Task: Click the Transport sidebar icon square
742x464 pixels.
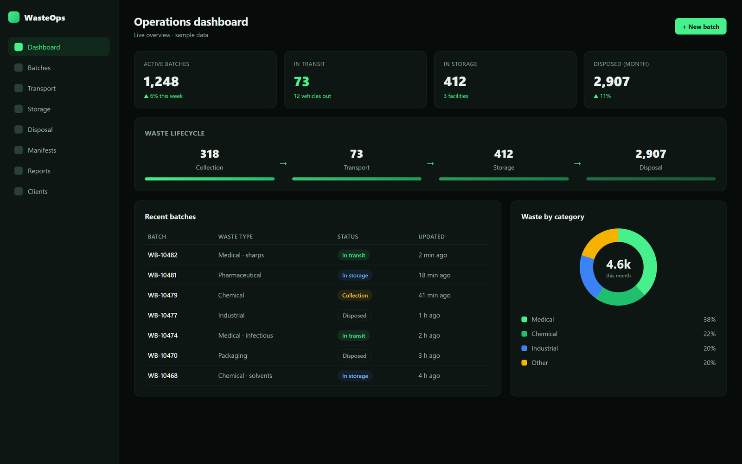Action: click(19, 88)
